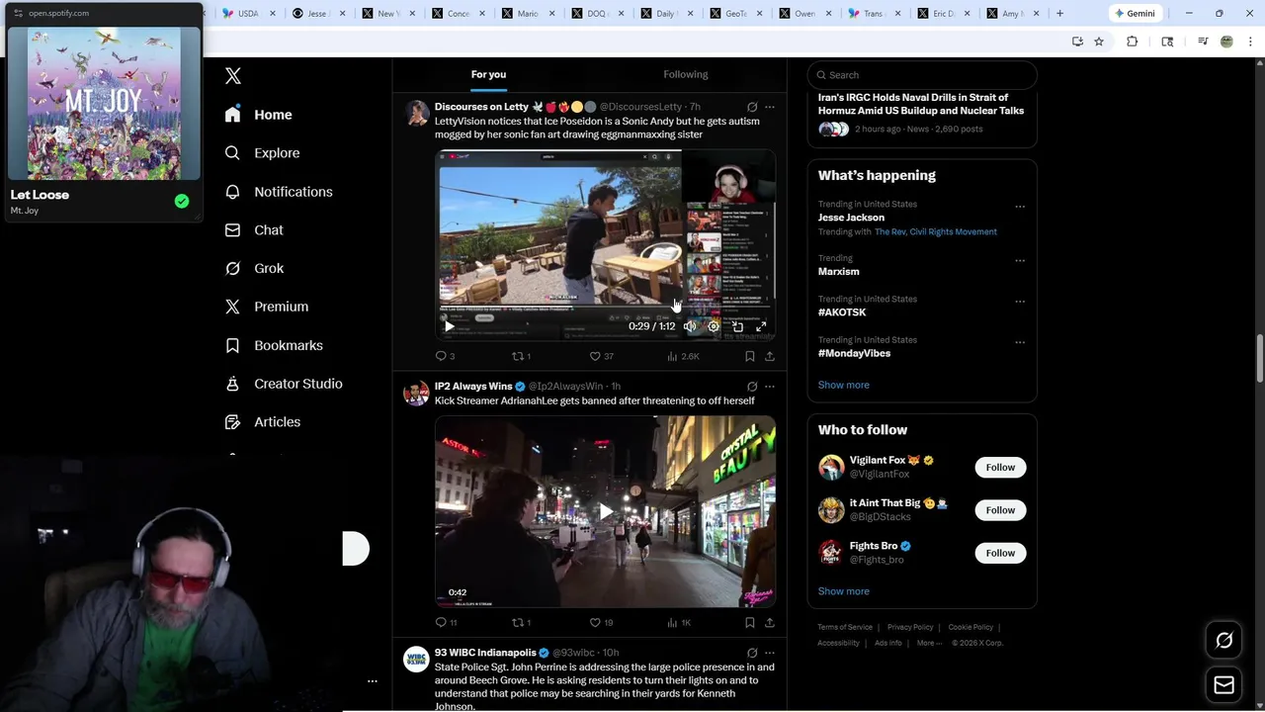Reply to the IP2 Always Wins post

pos(446,623)
